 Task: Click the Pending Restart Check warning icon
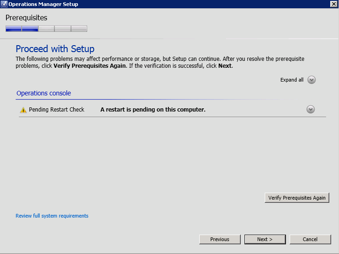(x=23, y=110)
